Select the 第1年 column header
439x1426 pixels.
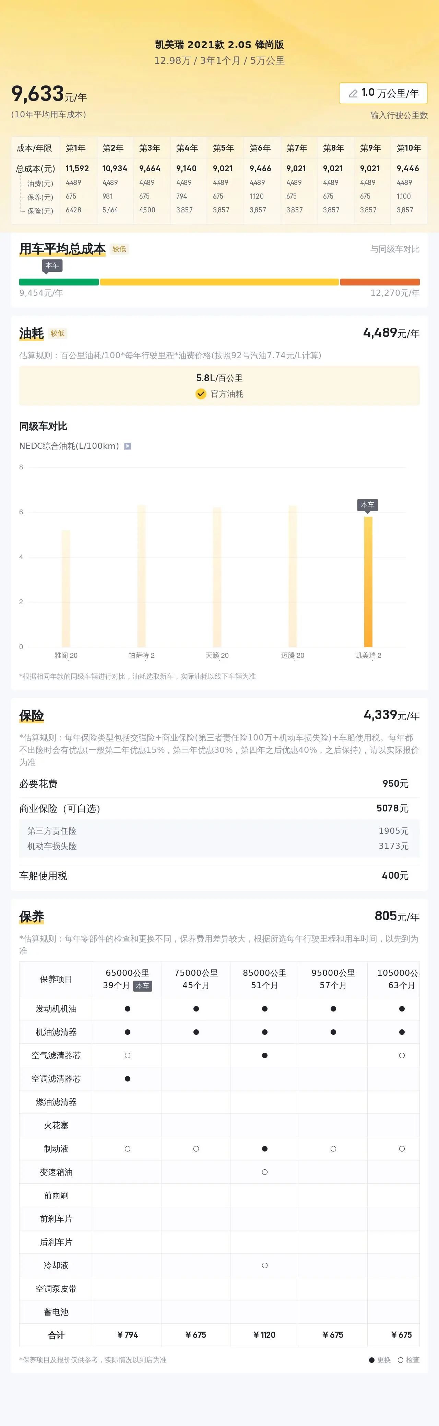[x=76, y=148]
